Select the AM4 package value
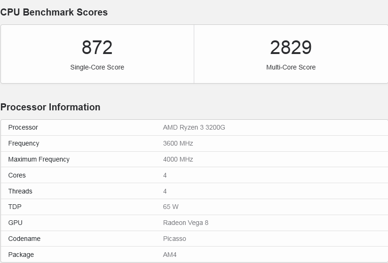Viewport: 388px width, 263px height. (170, 255)
